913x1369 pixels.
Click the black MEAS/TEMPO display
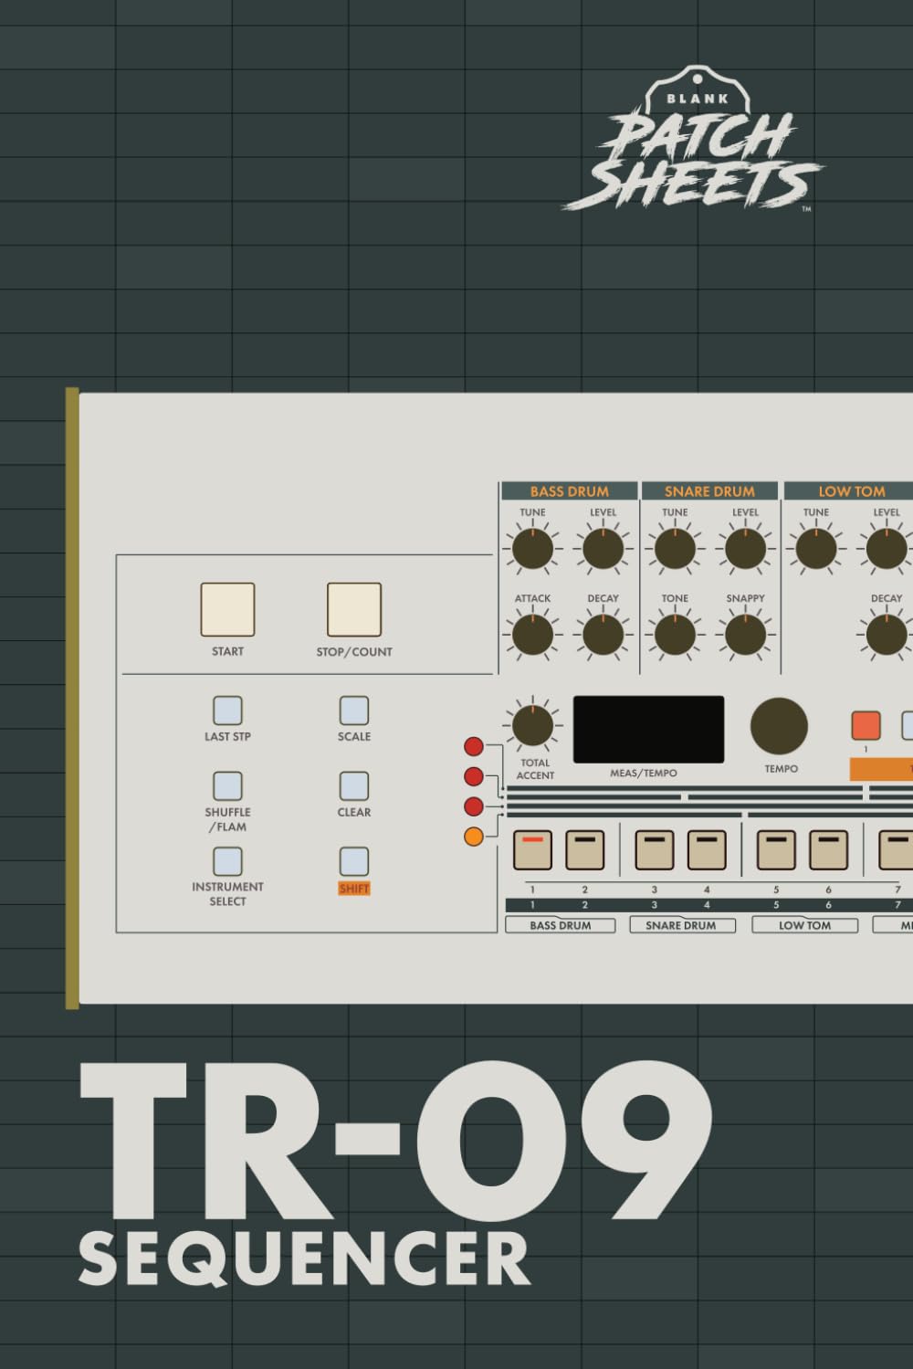[x=648, y=730]
